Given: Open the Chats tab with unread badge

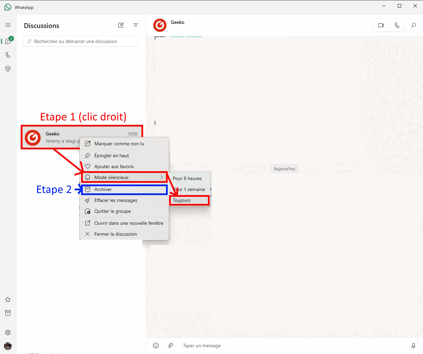Looking at the screenshot, I should point(8,41).
